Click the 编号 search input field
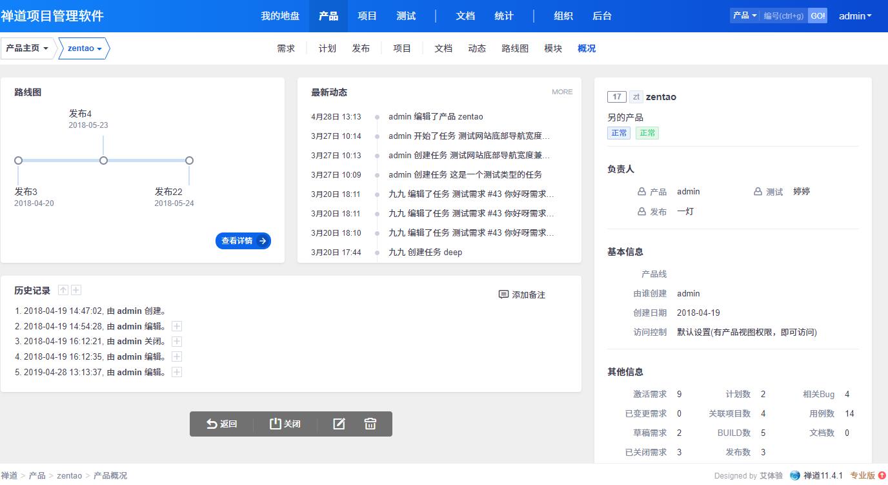Image resolution: width=888 pixels, height=485 pixels. tap(783, 16)
